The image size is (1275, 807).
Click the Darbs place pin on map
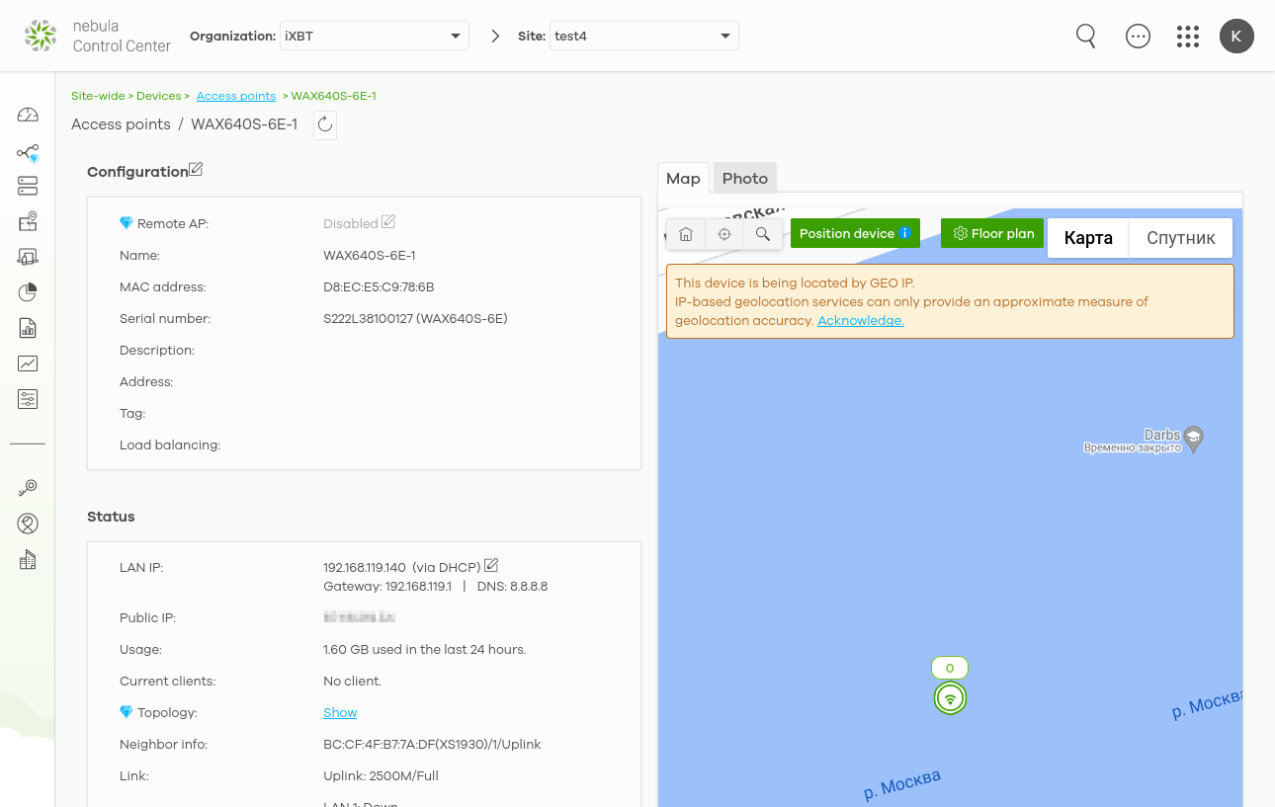click(x=1194, y=440)
